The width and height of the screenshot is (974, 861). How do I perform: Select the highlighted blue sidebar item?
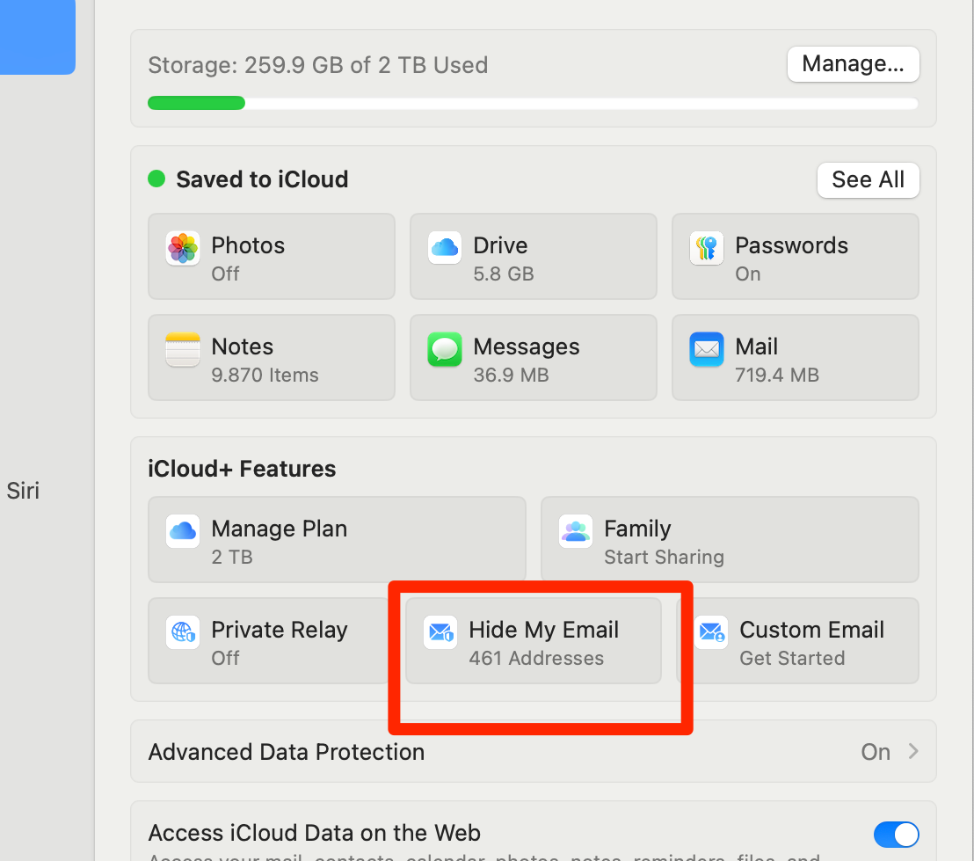tap(37, 37)
